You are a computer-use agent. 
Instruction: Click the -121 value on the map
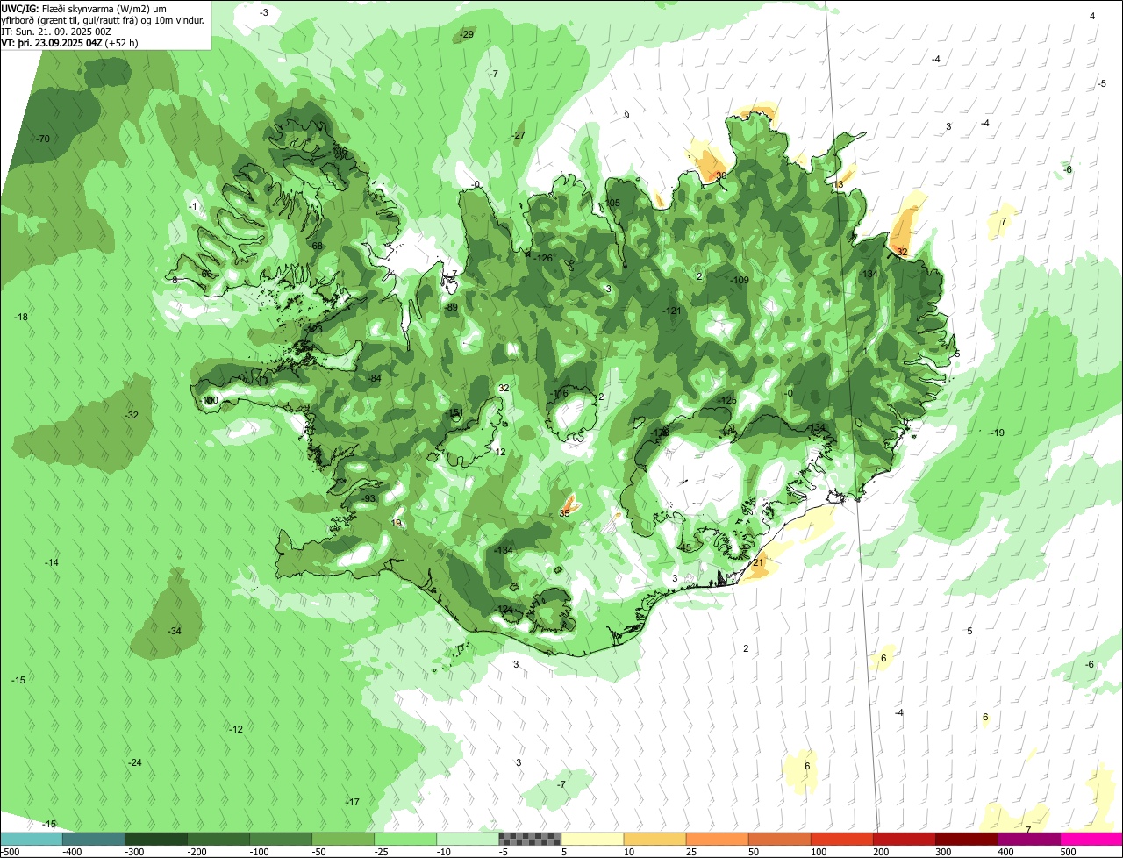tap(672, 311)
